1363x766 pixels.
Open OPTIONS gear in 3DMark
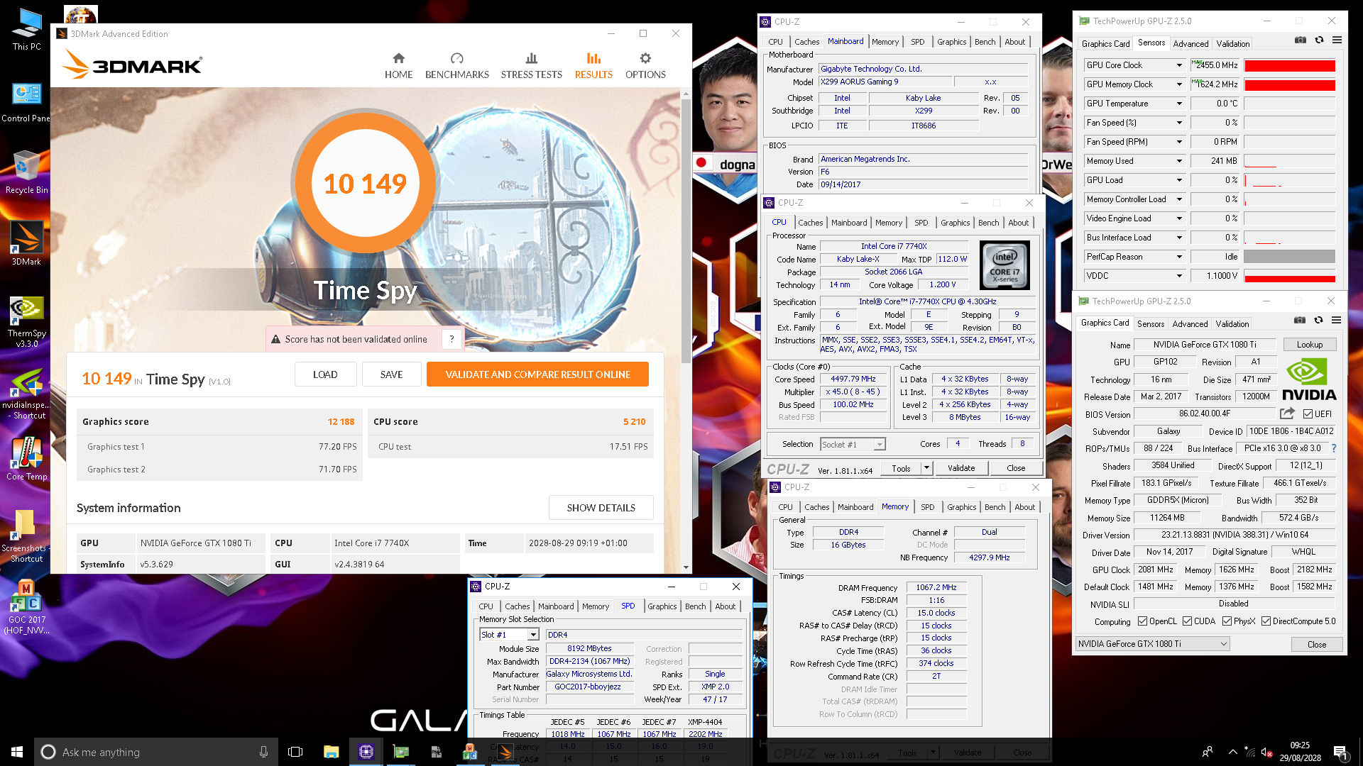pos(645,66)
